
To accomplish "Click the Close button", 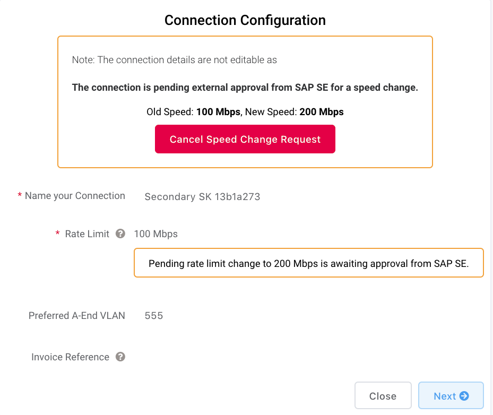I will [x=383, y=395].
